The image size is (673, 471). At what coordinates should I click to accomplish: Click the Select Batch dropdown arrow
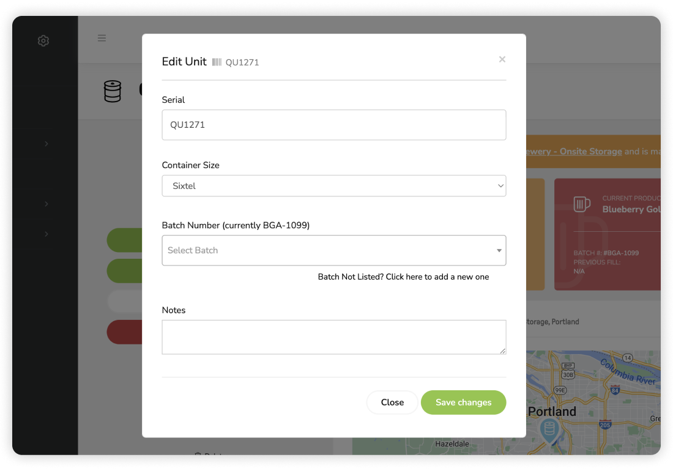(x=499, y=251)
